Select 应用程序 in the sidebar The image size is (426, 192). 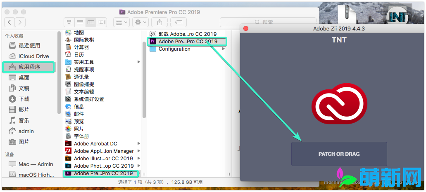tap(29, 67)
